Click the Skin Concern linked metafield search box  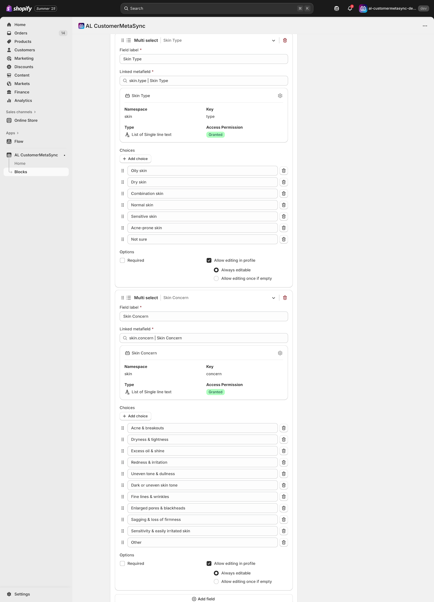pyautogui.click(x=204, y=338)
